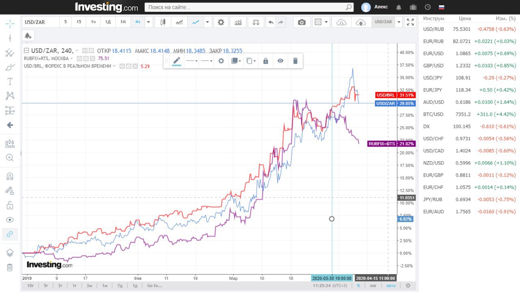The width and height of the screenshot is (520, 292).
Task: Switch to area chart style
Action: click(179, 22)
